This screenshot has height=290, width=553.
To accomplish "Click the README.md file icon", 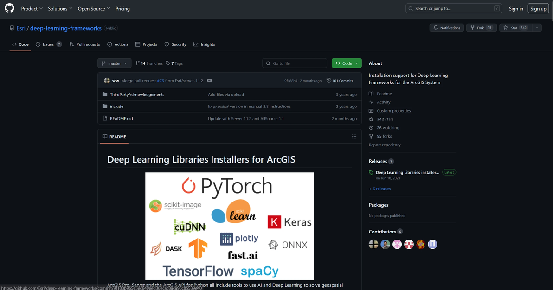I will [x=105, y=119].
